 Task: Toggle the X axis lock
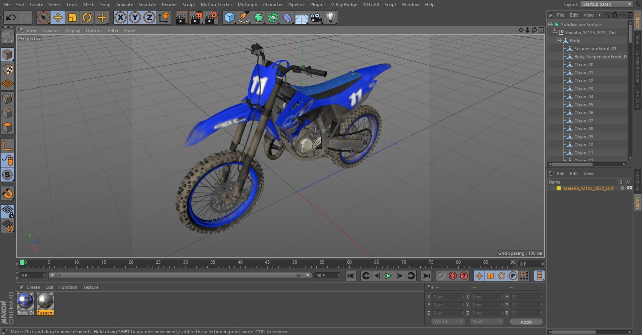tap(120, 17)
